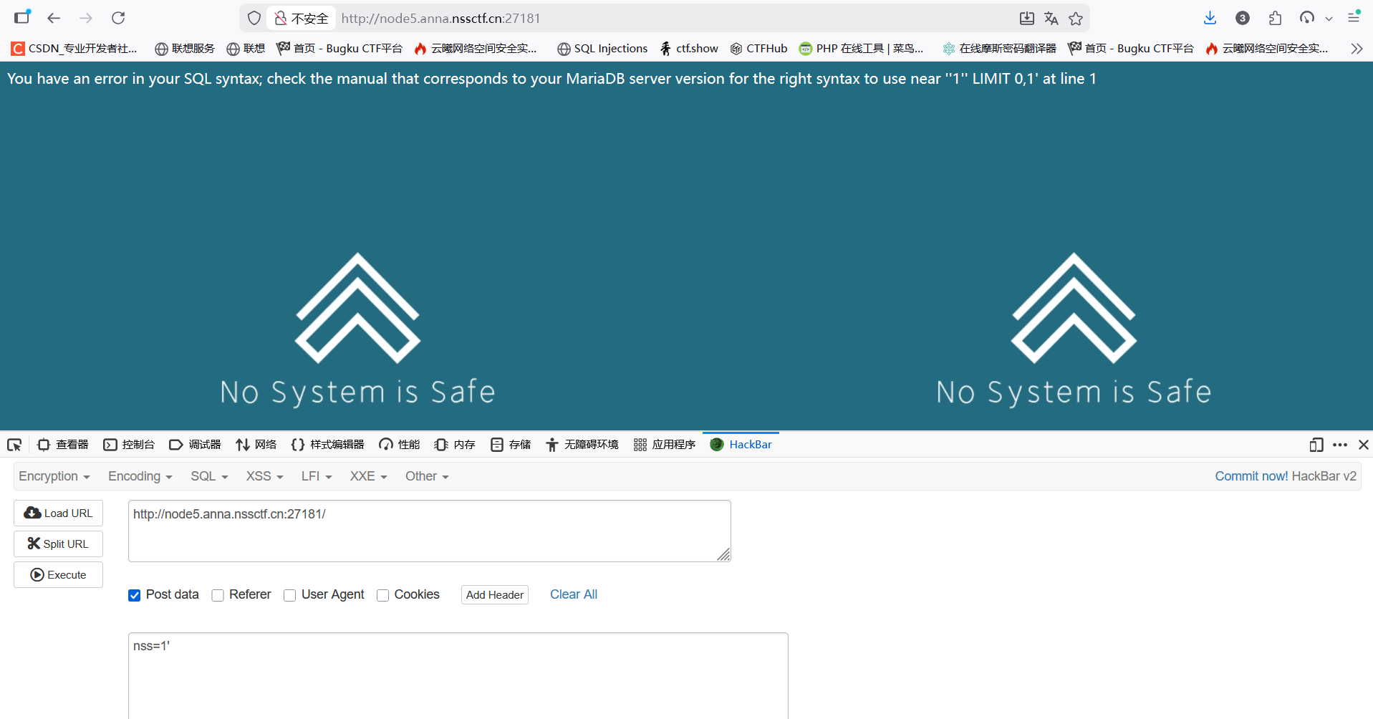Expand the Encryption dropdown menu
Image resolution: width=1373 pixels, height=719 pixels.
pos(54,476)
